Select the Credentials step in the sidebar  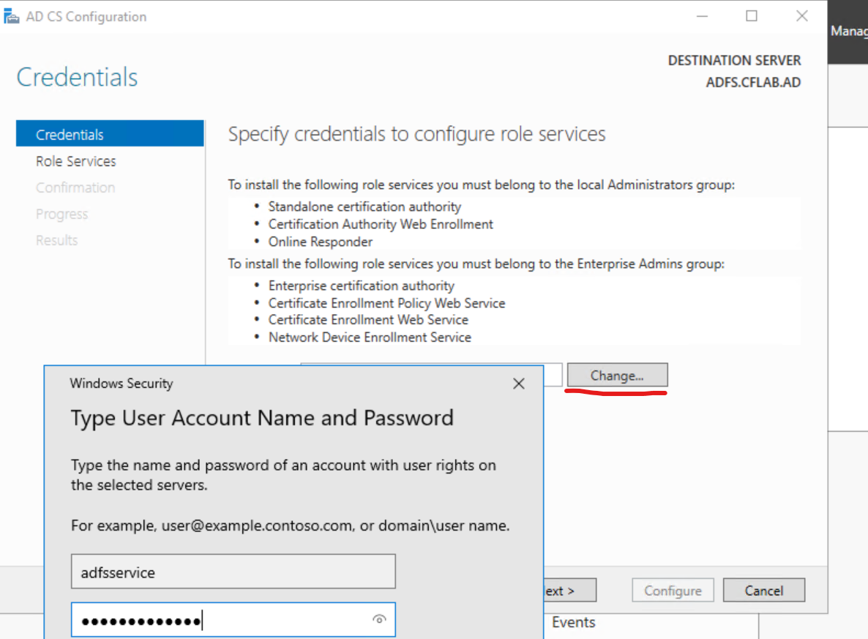[111, 134]
